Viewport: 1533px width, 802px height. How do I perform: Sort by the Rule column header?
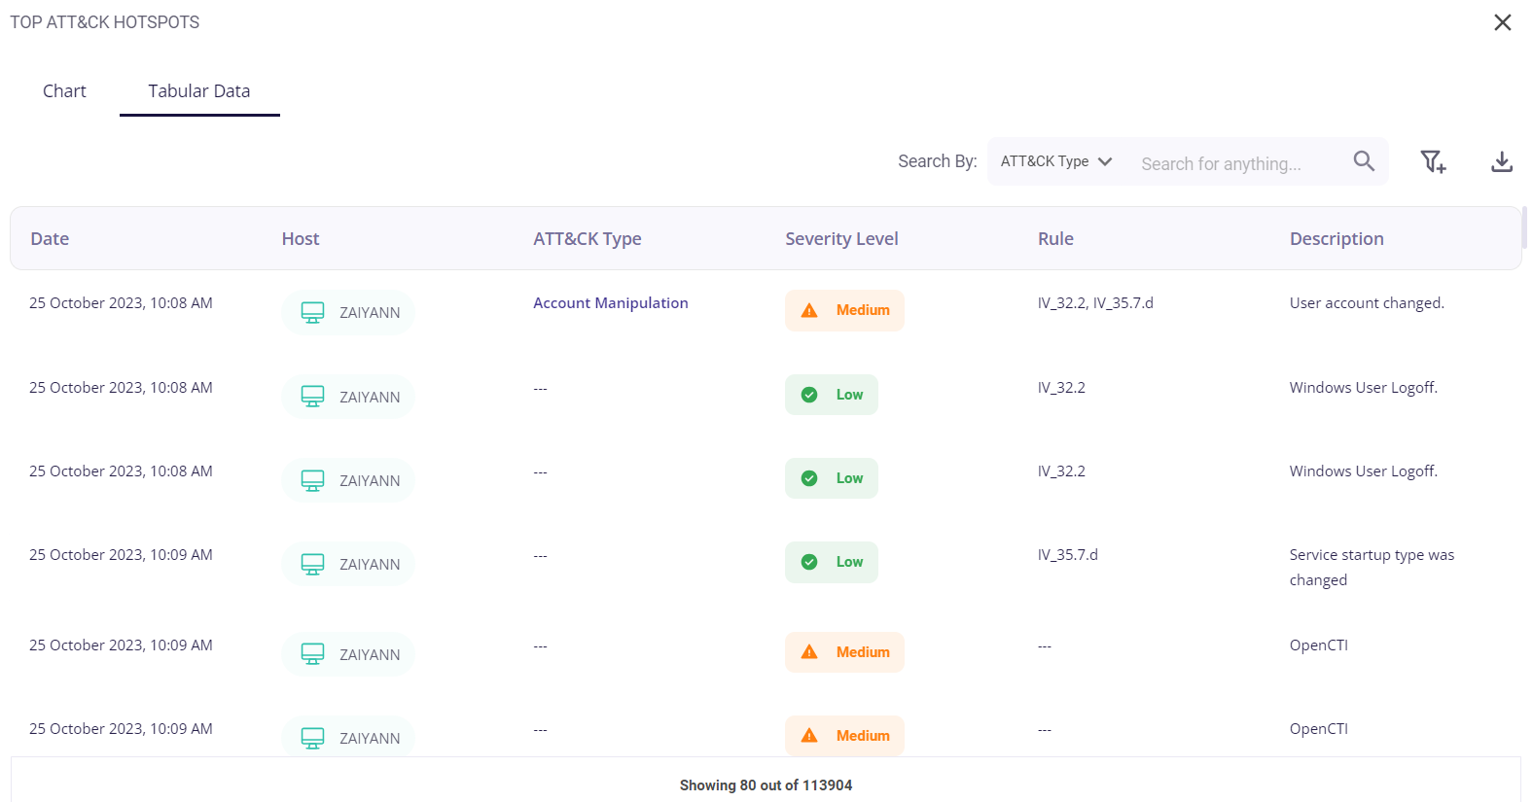tap(1055, 239)
